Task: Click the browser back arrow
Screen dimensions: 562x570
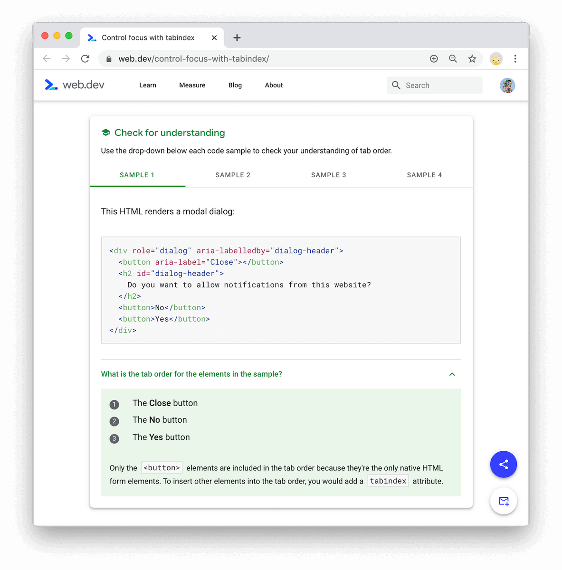Action: click(x=47, y=58)
